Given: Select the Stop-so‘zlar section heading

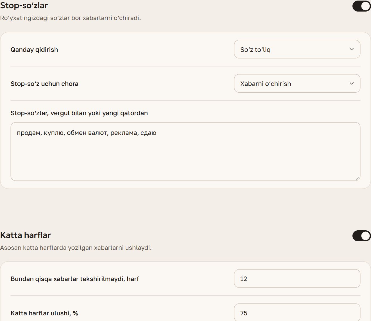Looking at the screenshot, I should point(24,5).
